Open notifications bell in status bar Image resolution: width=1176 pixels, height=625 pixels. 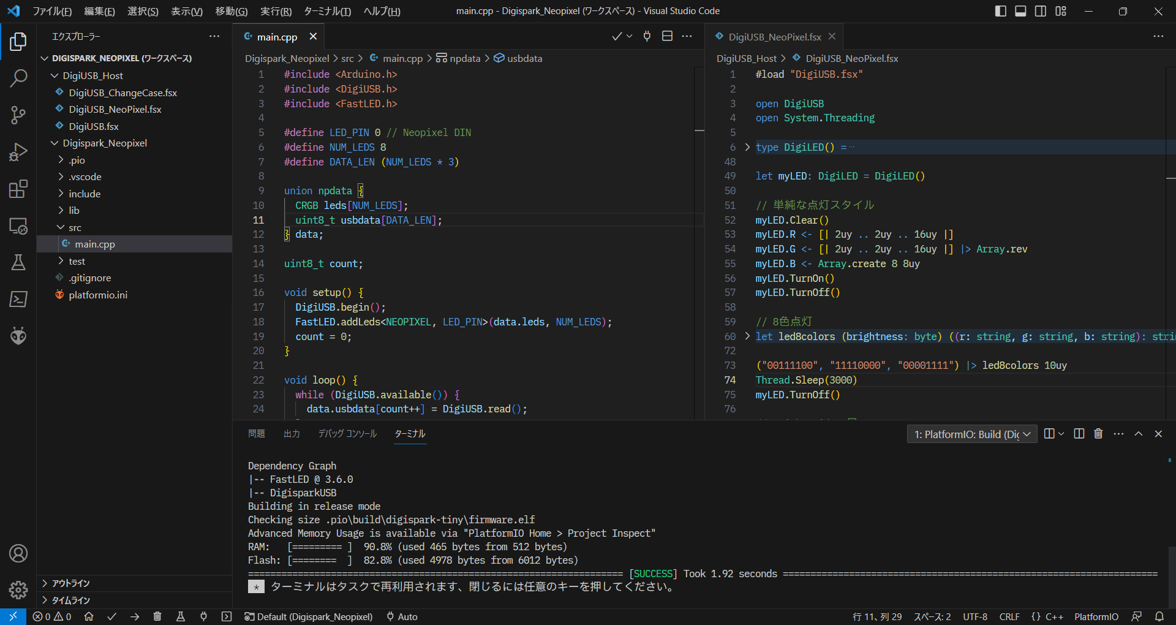[x=1159, y=616]
